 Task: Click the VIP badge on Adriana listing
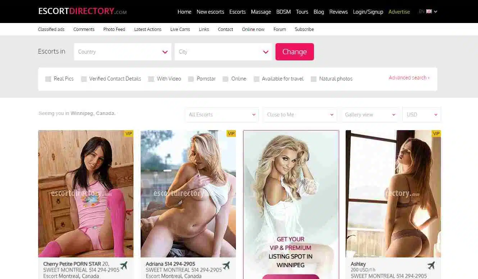click(x=231, y=134)
